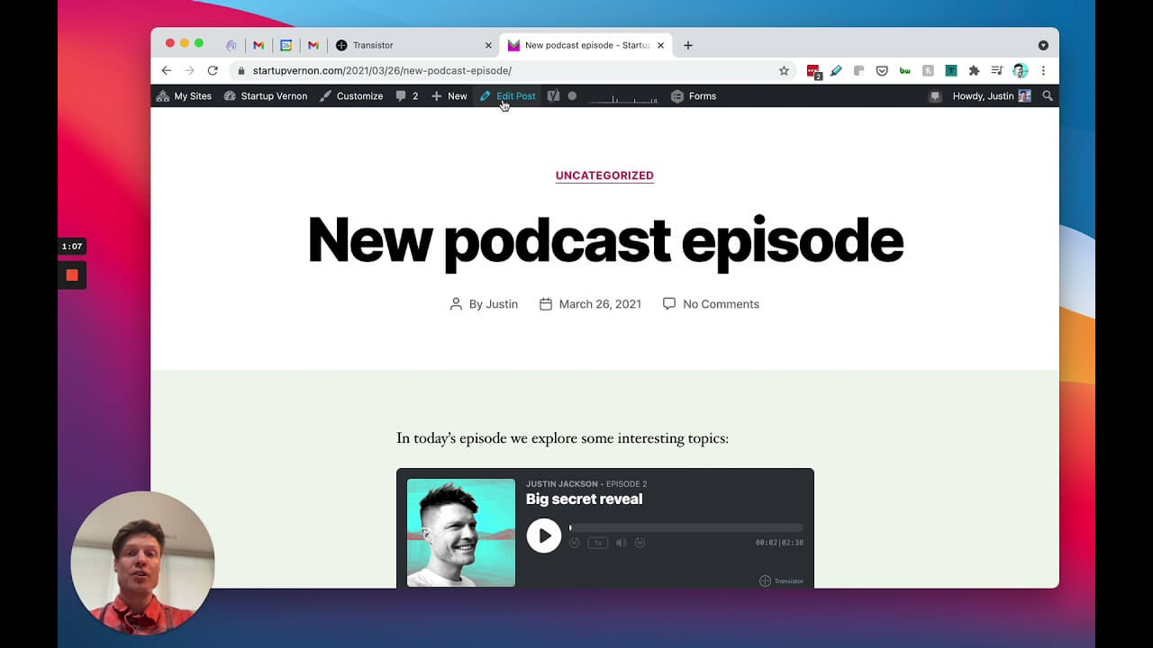
Task: Open the No Comments link
Action: [720, 304]
